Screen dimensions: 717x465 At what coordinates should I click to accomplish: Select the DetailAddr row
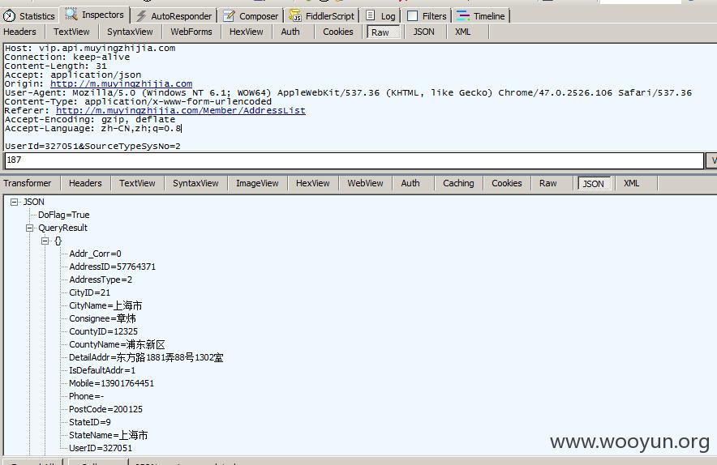(146, 357)
